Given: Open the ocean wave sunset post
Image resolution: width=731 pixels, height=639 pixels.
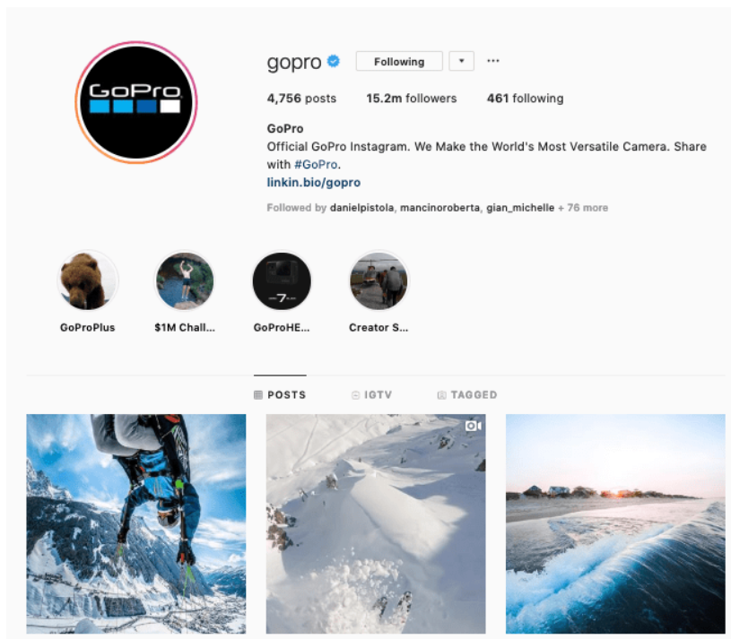Looking at the screenshot, I should 615,523.
